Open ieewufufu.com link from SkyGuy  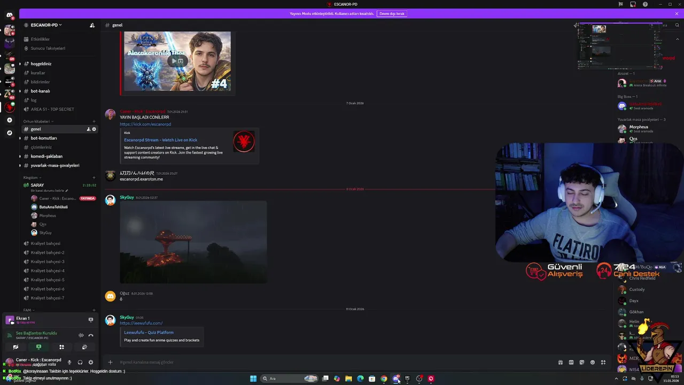141,324
